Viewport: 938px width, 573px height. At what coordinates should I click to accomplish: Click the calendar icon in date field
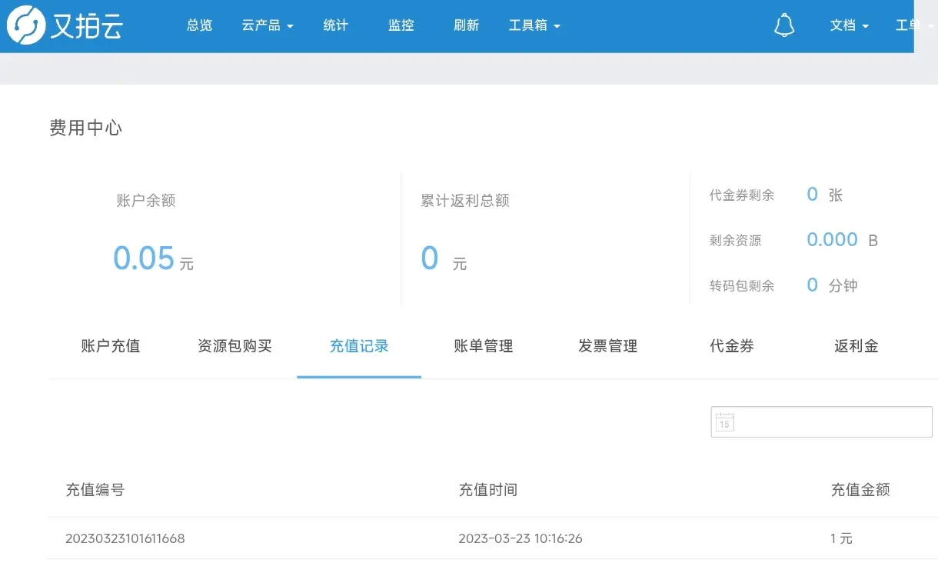point(724,421)
